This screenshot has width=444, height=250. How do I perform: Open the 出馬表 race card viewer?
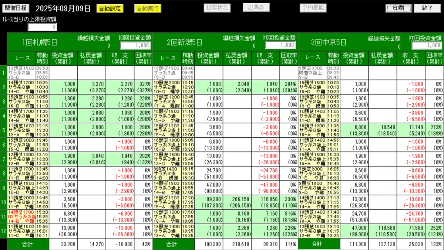(x=256, y=7)
